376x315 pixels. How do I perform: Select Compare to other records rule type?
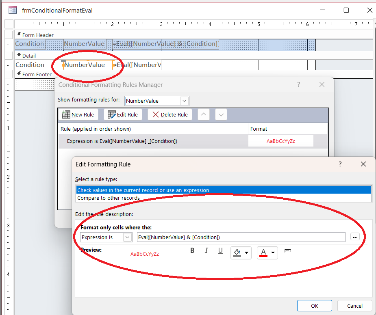(x=224, y=198)
